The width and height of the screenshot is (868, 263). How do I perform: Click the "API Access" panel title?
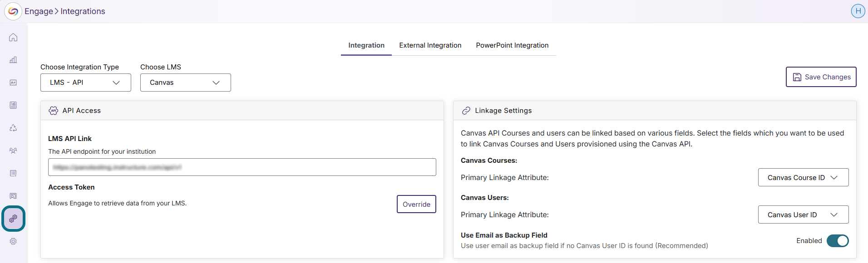point(82,111)
